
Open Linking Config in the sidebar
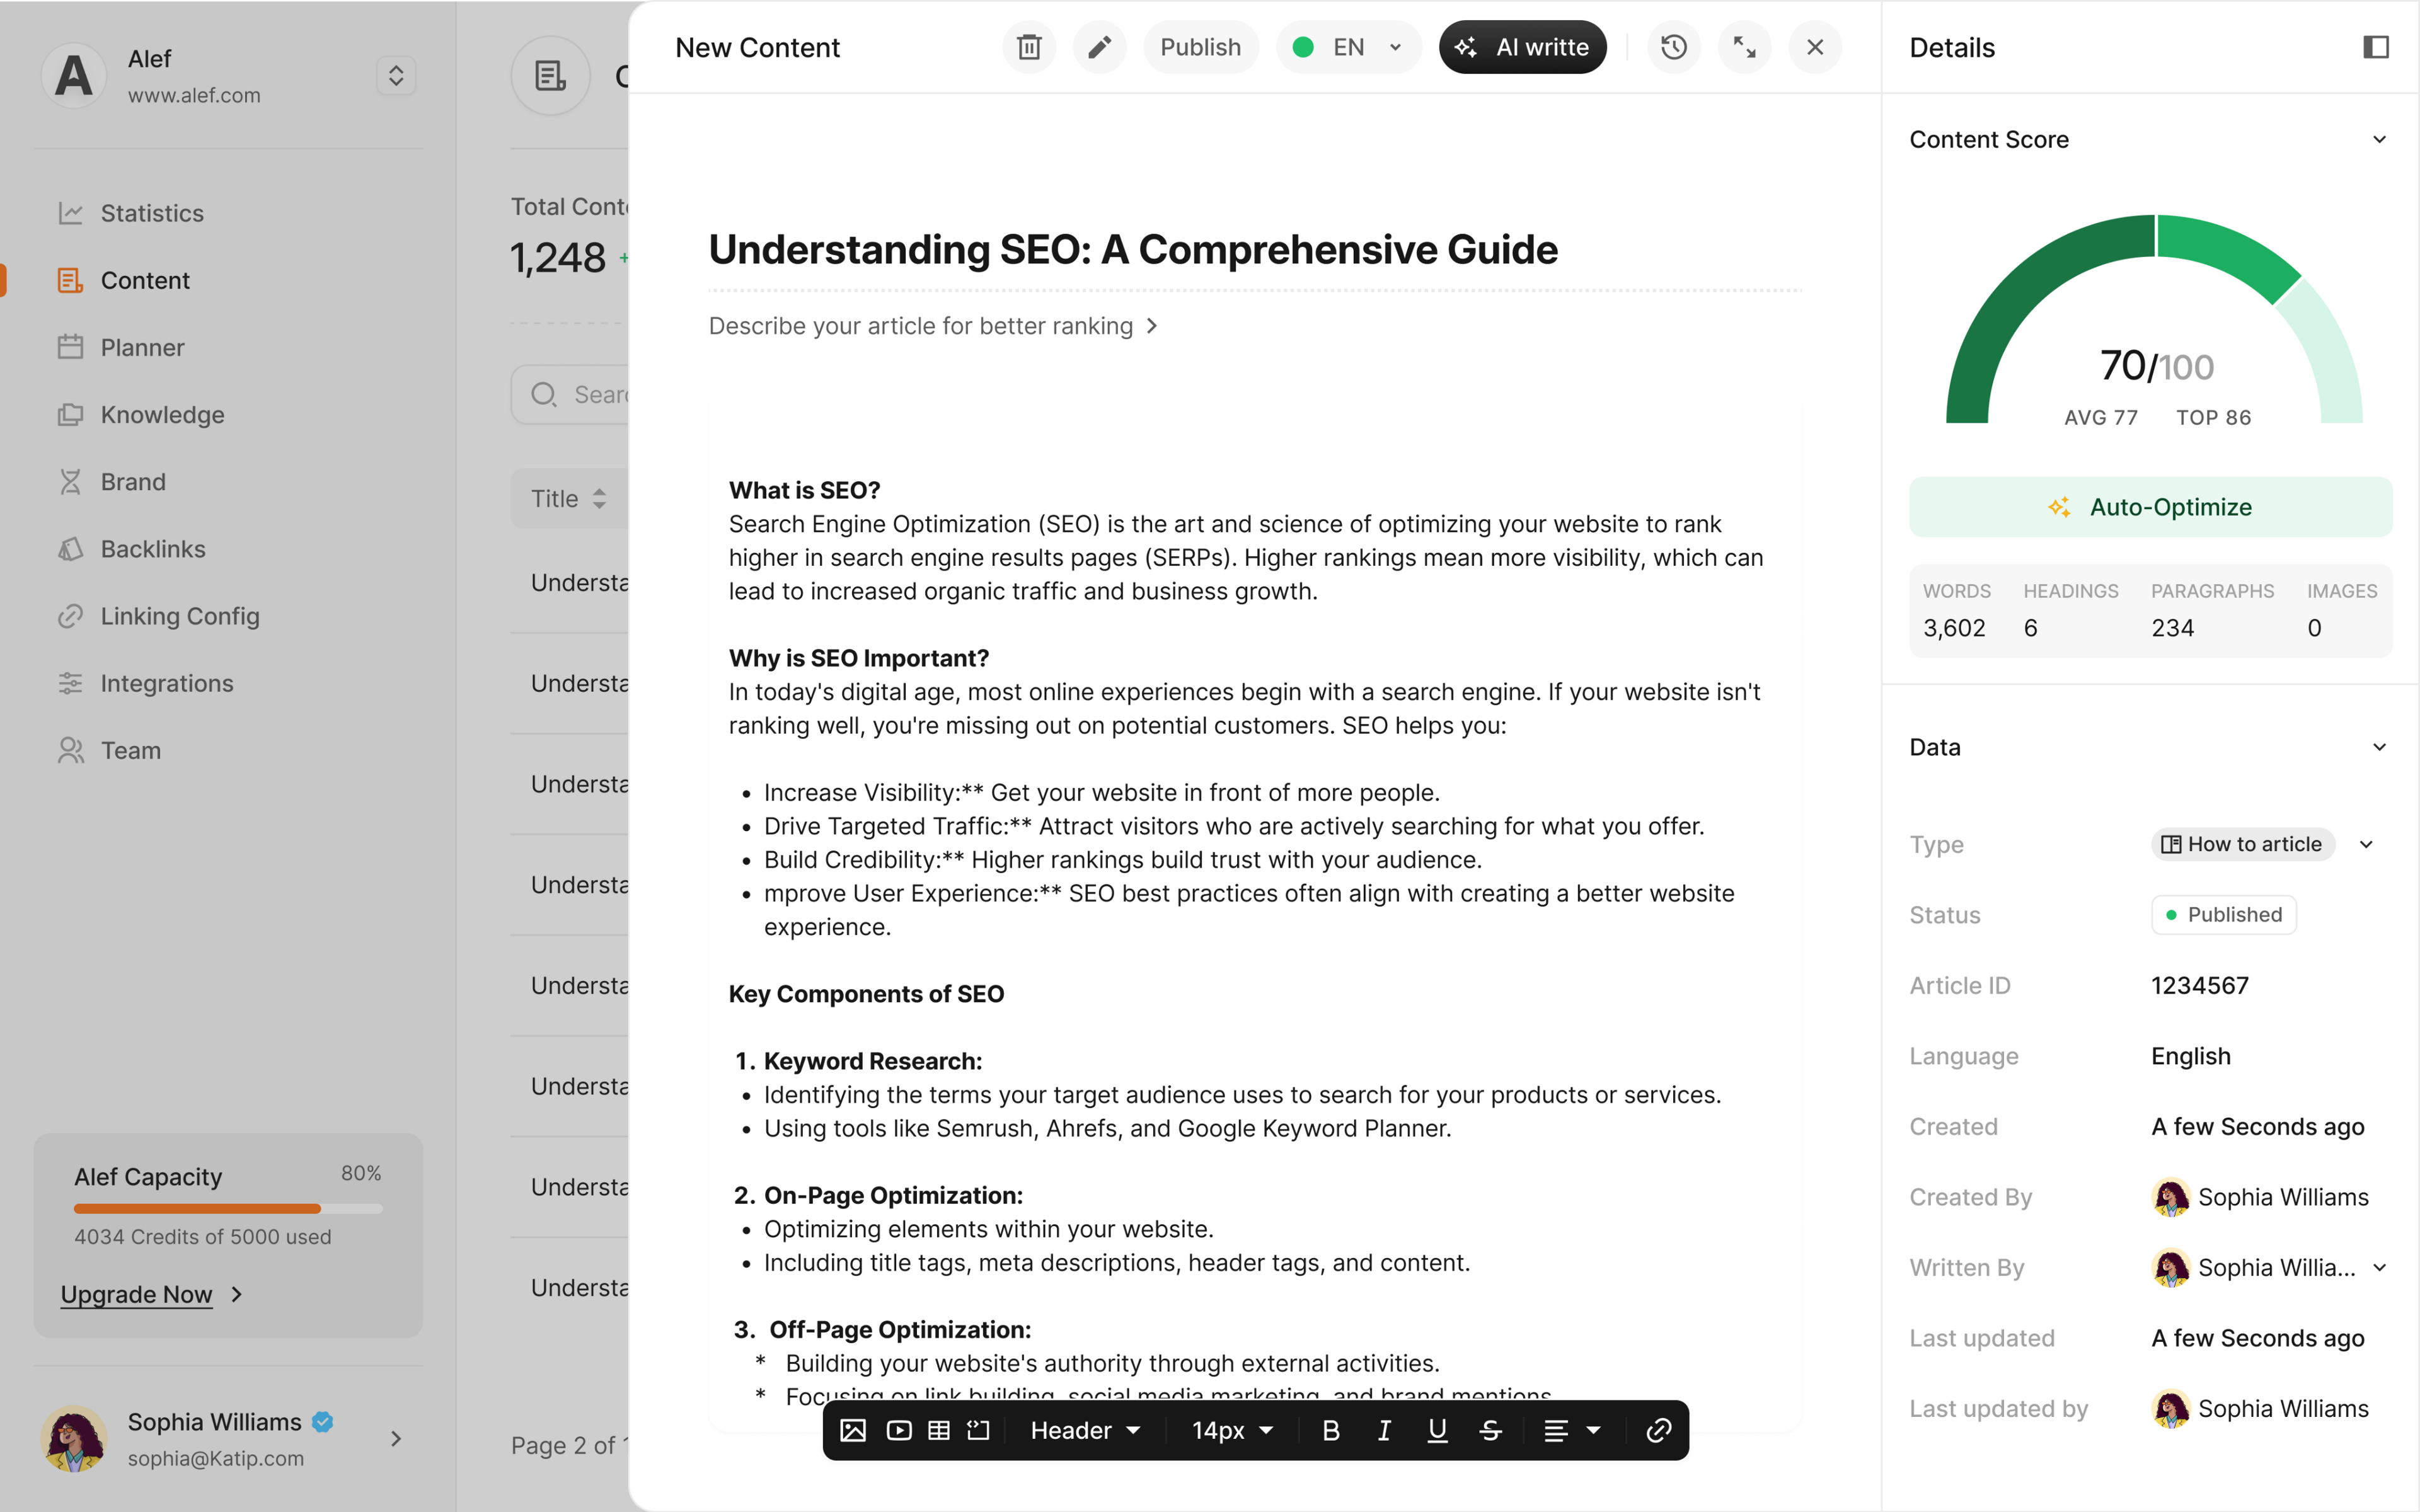[158, 616]
